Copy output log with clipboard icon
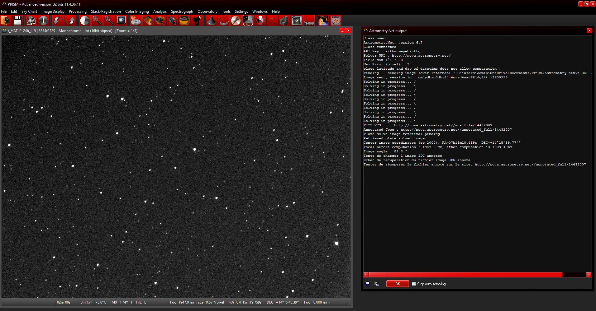The width and height of the screenshot is (596, 311). pos(377,284)
